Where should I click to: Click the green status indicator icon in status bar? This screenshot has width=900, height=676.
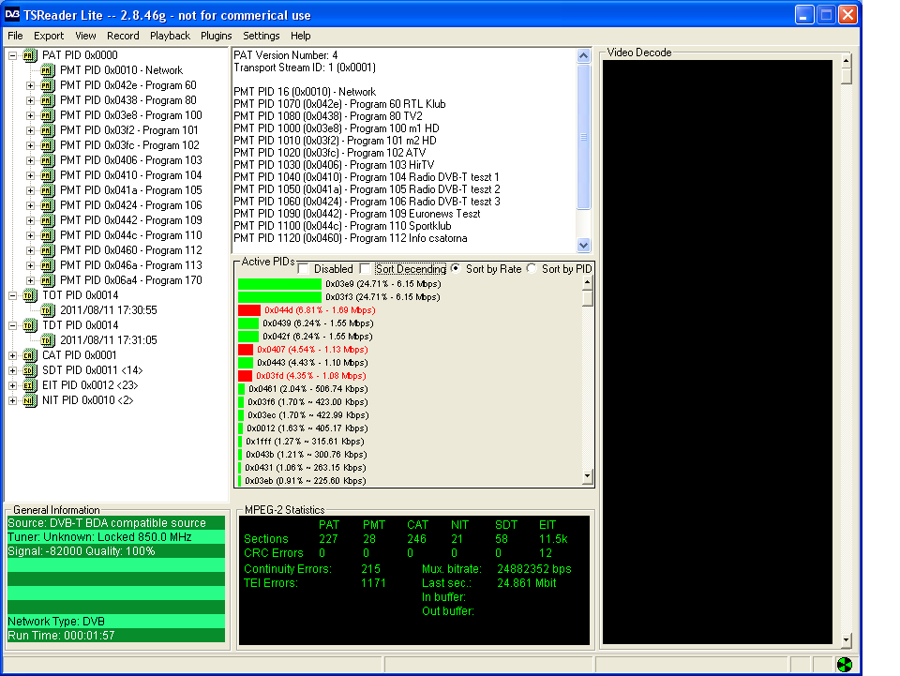click(x=845, y=665)
